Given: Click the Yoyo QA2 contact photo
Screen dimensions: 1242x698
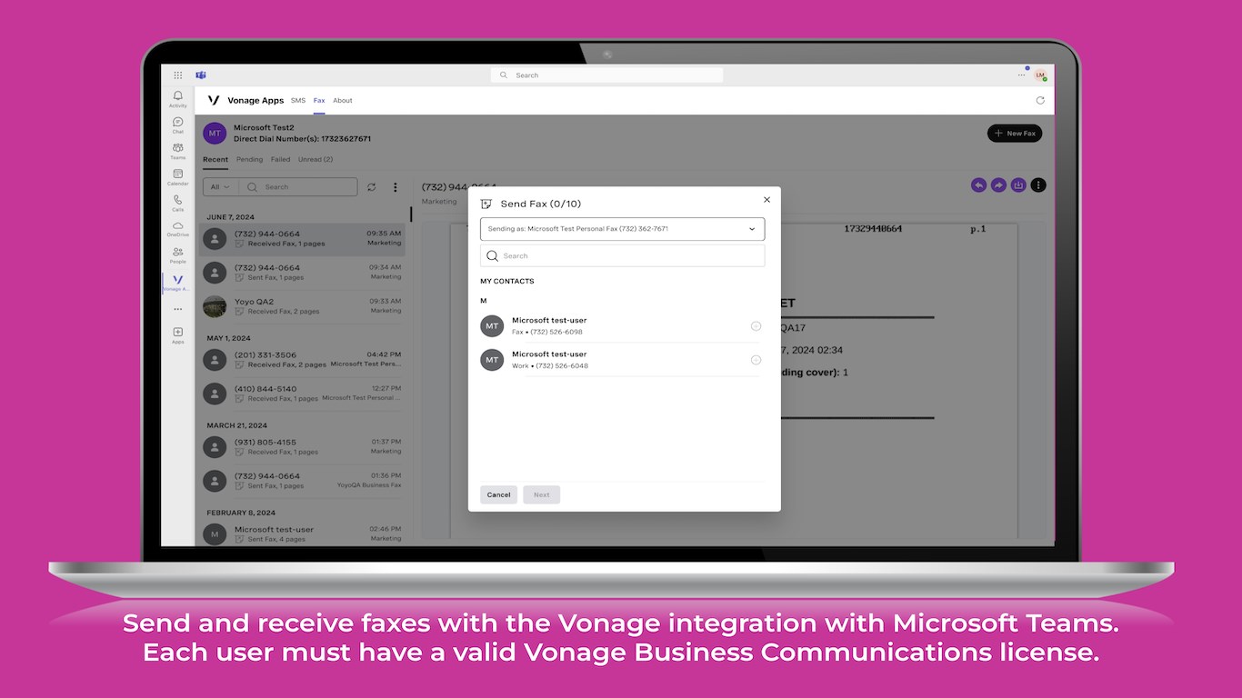Looking at the screenshot, I should (215, 306).
